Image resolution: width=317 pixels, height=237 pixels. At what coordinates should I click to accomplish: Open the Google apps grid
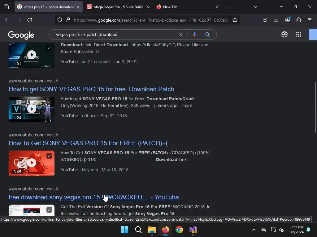[x=299, y=34]
